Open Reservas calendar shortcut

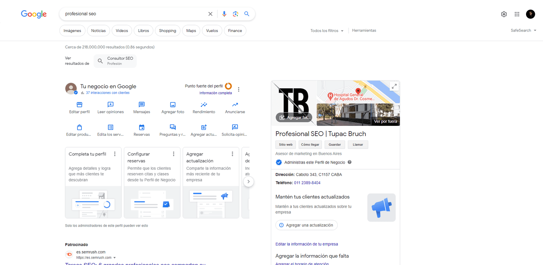pyautogui.click(x=142, y=131)
